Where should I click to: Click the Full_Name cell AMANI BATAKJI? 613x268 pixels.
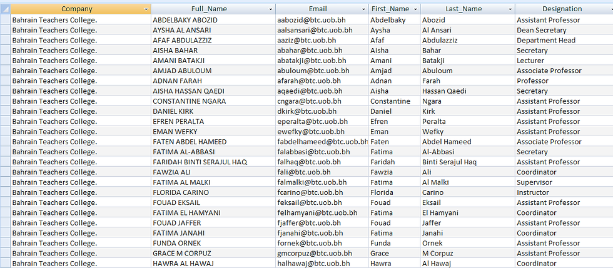(213, 61)
